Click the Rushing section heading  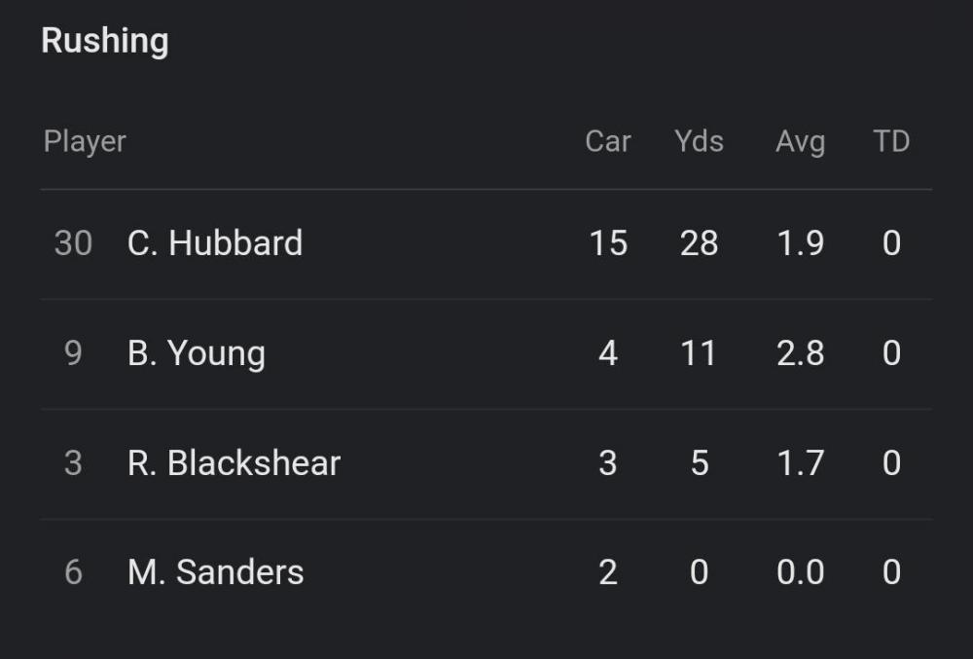pos(105,41)
